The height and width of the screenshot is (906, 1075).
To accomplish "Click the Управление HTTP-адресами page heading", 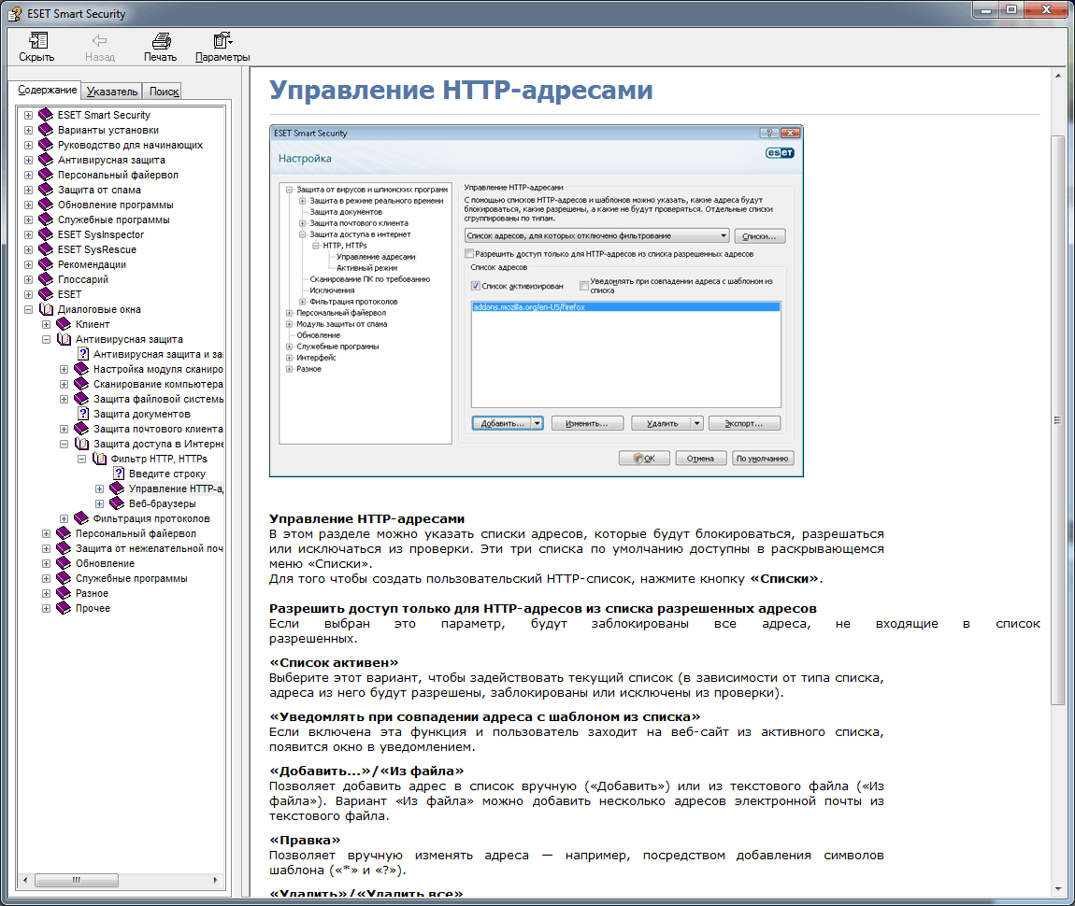I will [461, 90].
